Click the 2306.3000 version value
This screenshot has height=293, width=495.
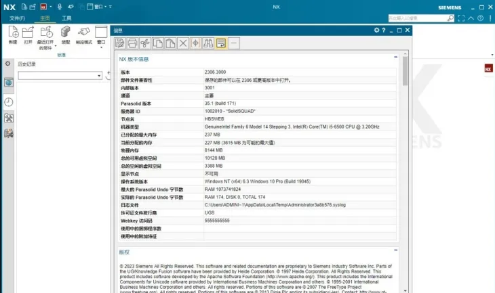tap(216, 72)
